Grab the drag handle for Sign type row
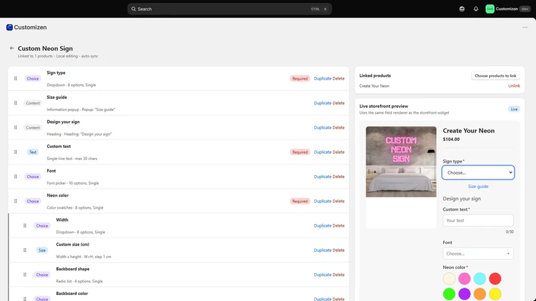Viewport: 536px width, 301px height. point(15,78)
